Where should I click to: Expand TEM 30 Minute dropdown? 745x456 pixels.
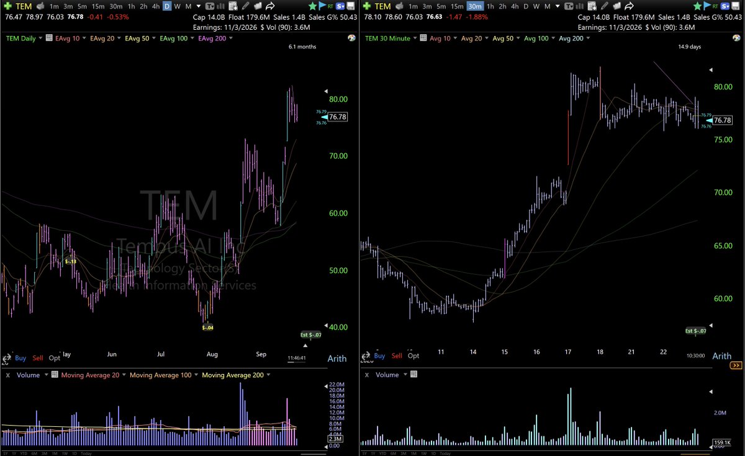[415, 38]
